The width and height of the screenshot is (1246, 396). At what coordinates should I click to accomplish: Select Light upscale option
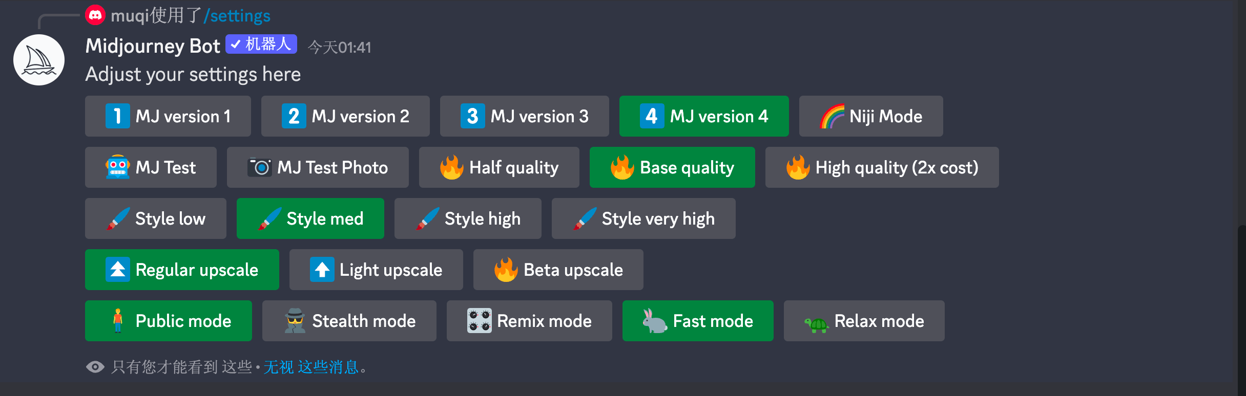(x=376, y=270)
